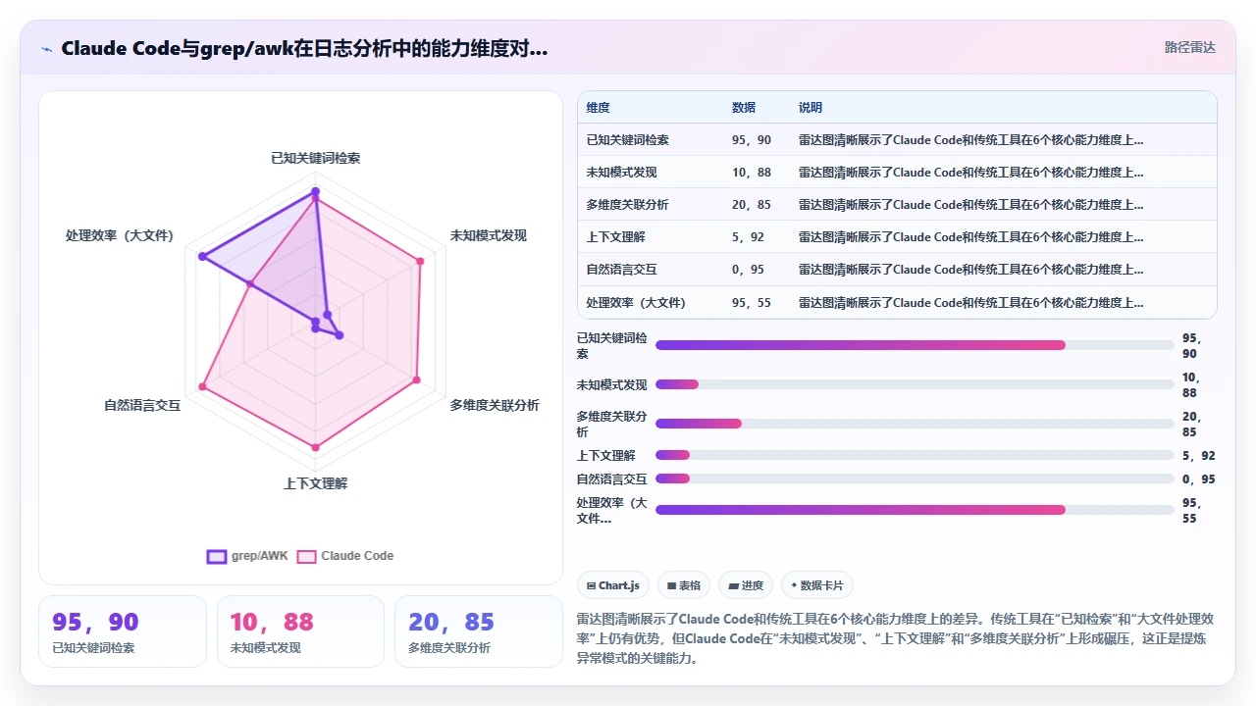1256x706 pixels.
Task: Click radar axis label 自然语言交互
Action: [x=142, y=405]
